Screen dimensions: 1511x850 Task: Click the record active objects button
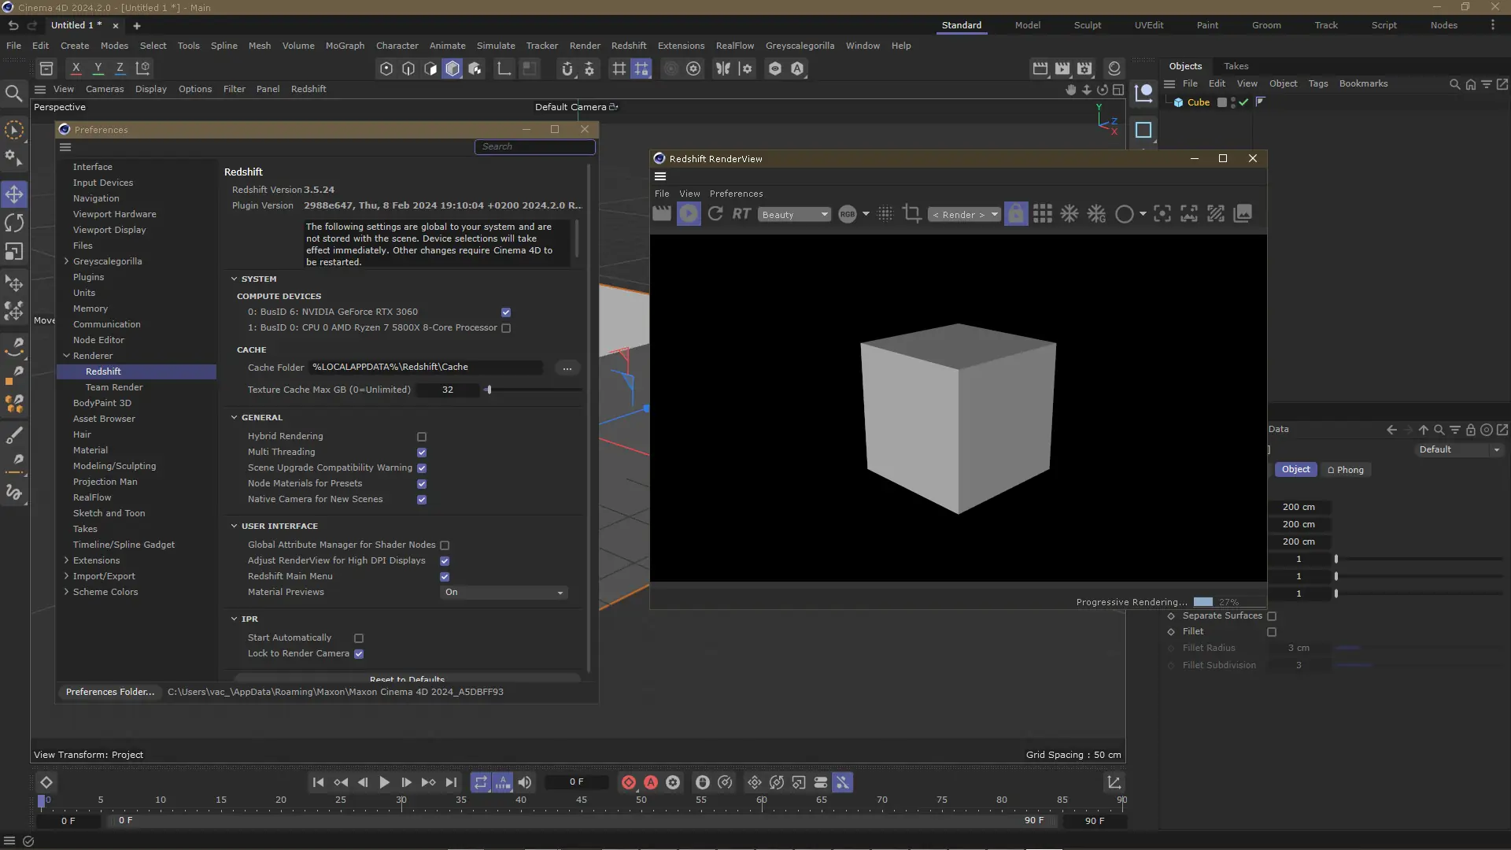(x=629, y=782)
